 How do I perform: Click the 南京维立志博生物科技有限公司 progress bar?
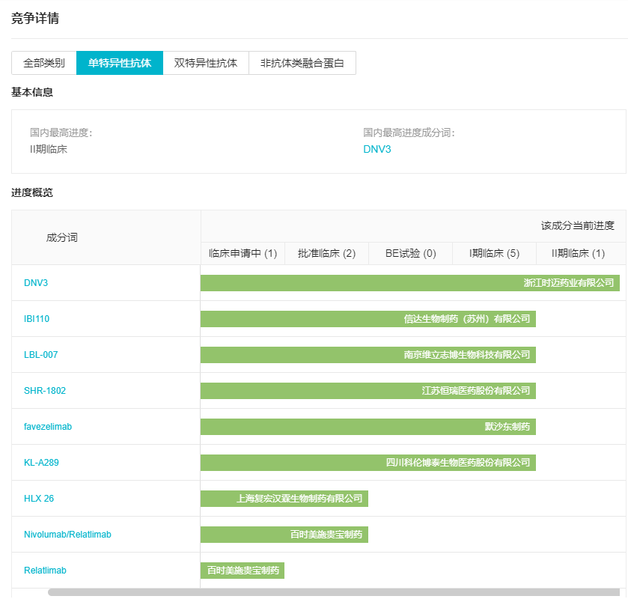pos(368,355)
